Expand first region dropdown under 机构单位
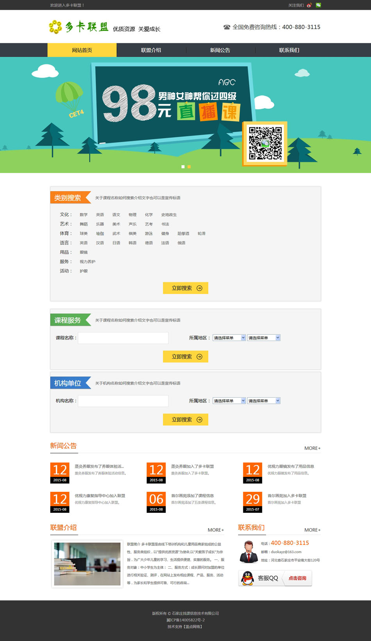Image resolution: width=371 pixels, height=641 pixels. (x=229, y=401)
